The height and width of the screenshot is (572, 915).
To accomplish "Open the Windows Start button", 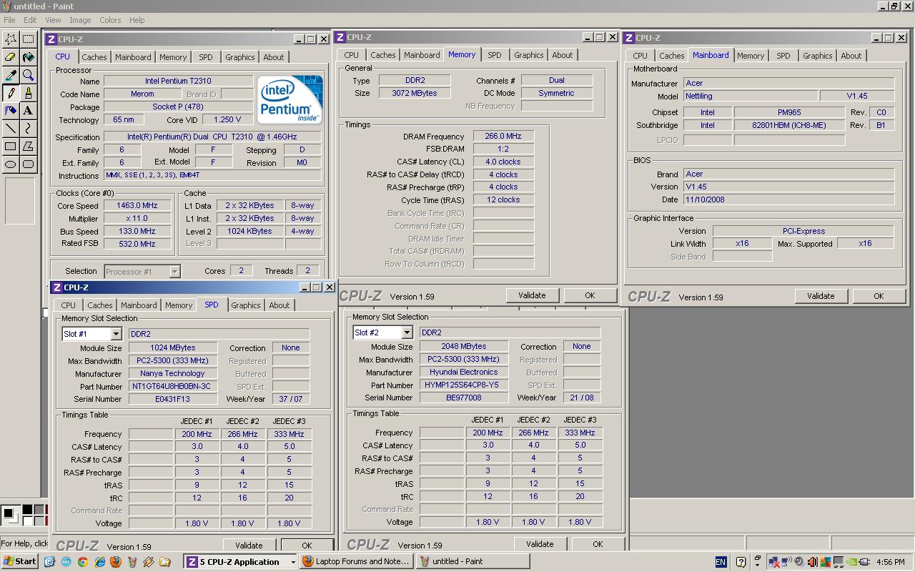I will click(20, 562).
